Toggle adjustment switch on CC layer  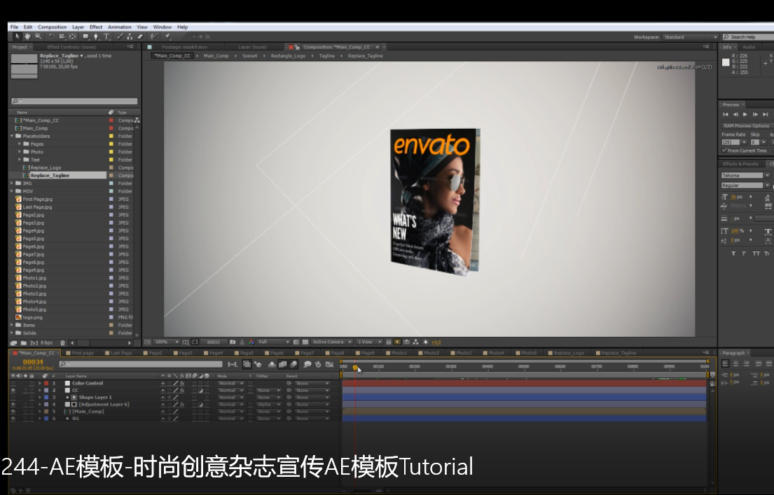point(201,391)
